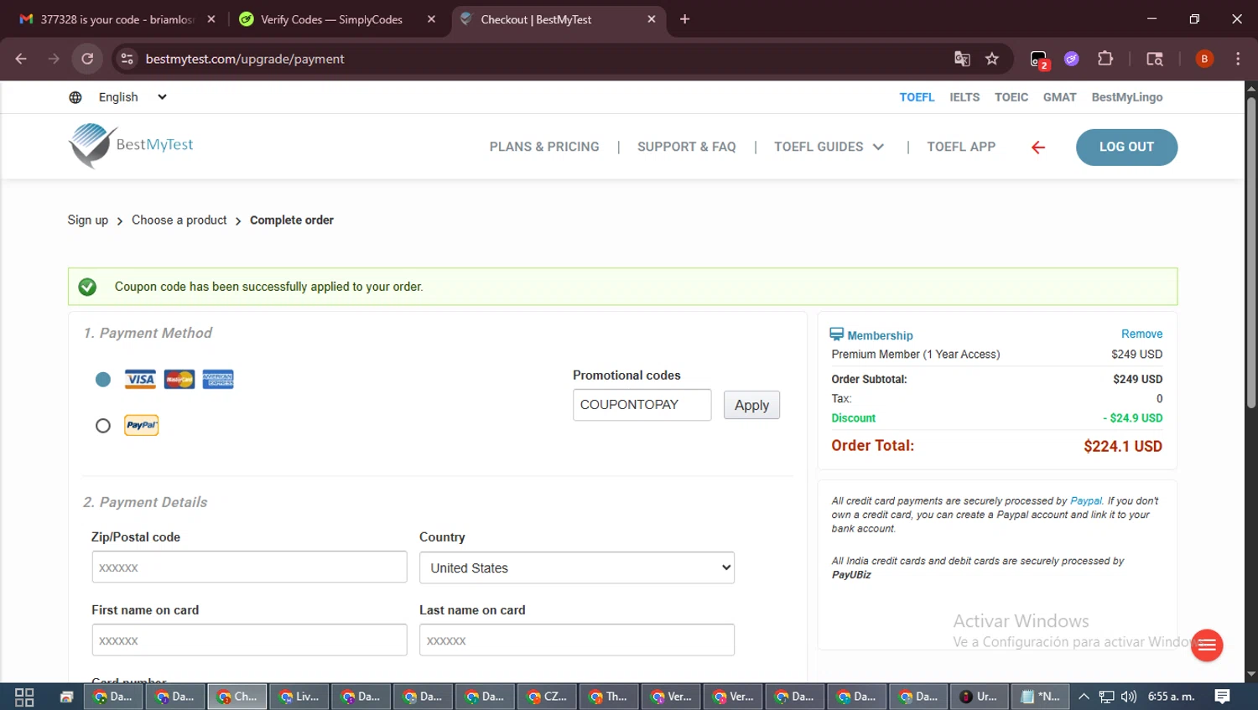The height and width of the screenshot is (710, 1258).
Task: Select the PayPal payment radio button
Action: click(x=103, y=426)
